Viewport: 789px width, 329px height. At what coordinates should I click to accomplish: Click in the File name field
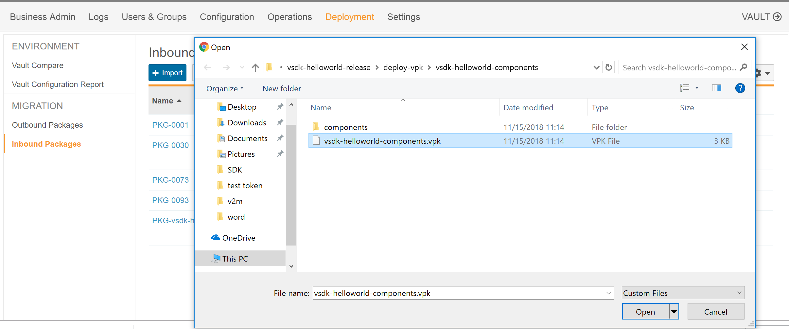[458, 293]
